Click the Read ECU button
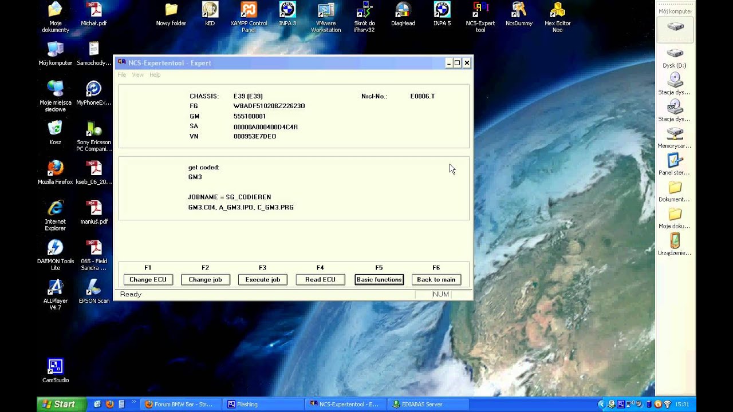This screenshot has width=733, height=412. pos(320,279)
